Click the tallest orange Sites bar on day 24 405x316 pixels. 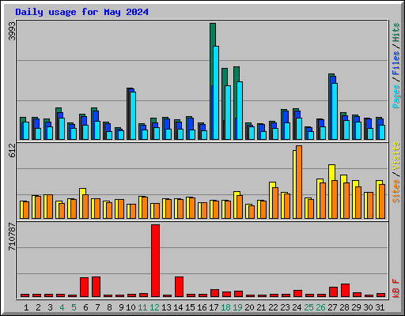[299, 182]
